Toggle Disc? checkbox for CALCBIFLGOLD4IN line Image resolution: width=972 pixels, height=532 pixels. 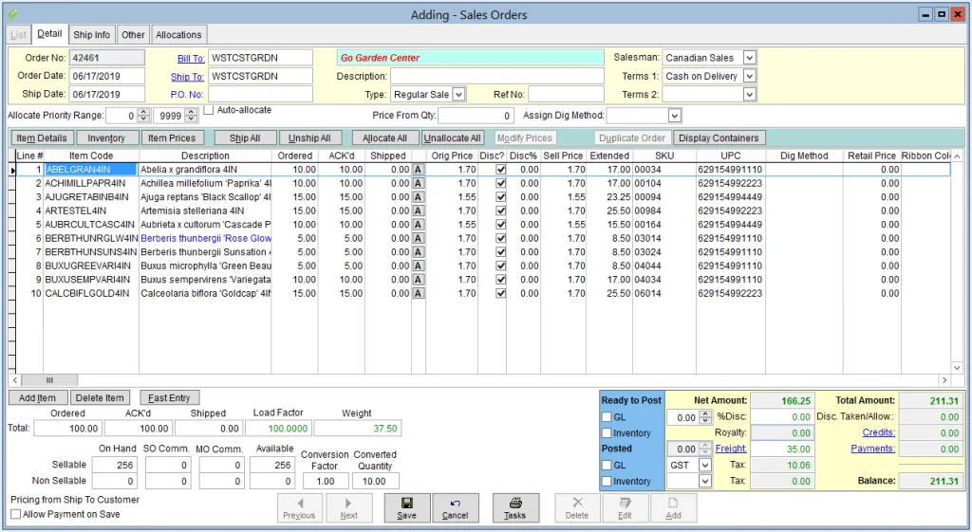501,293
